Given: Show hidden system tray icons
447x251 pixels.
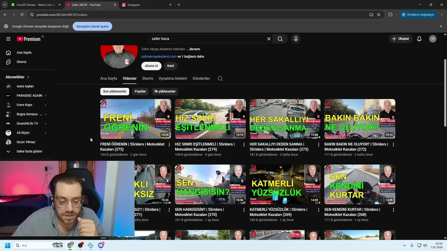Looking at the screenshot, I should [x=404, y=245].
